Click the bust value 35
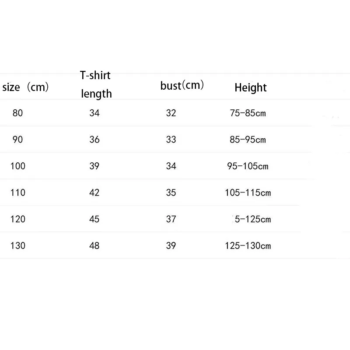This screenshot has width=350, height=350. 171,192
